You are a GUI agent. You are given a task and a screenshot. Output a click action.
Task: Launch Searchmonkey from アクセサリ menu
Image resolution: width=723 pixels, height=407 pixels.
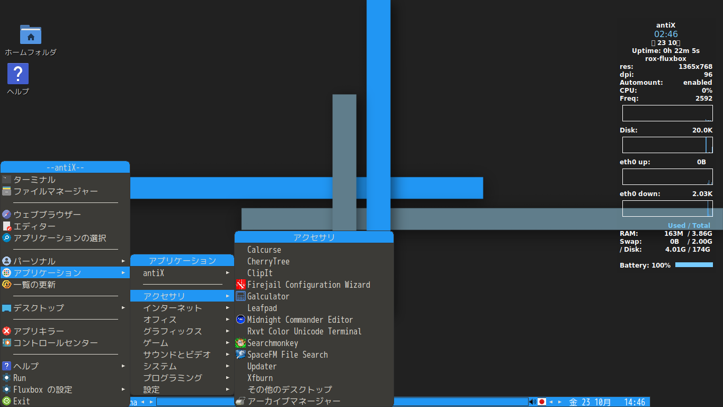coord(314,343)
